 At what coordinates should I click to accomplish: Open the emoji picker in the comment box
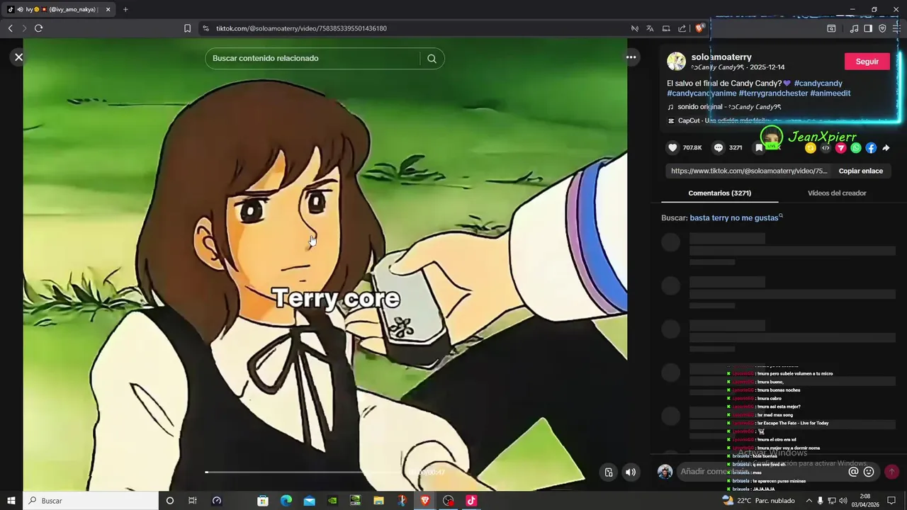pos(869,472)
